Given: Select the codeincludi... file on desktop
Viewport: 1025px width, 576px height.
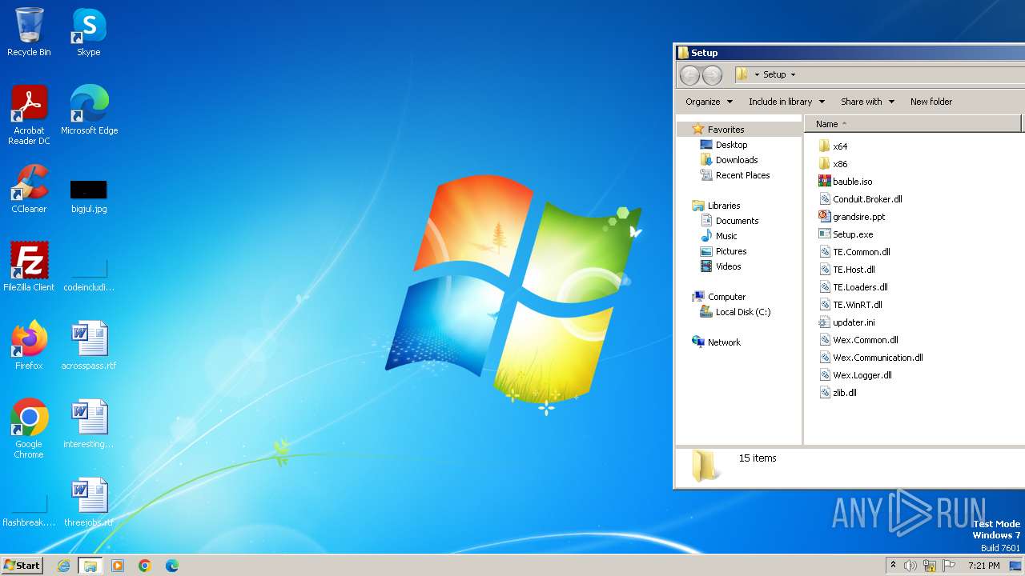Looking at the screenshot, I should click(x=89, y=275).
